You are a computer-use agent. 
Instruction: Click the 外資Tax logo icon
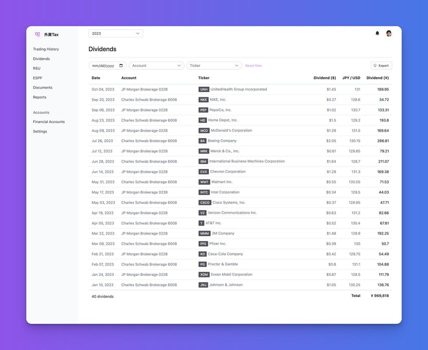[x=38, y=34]
